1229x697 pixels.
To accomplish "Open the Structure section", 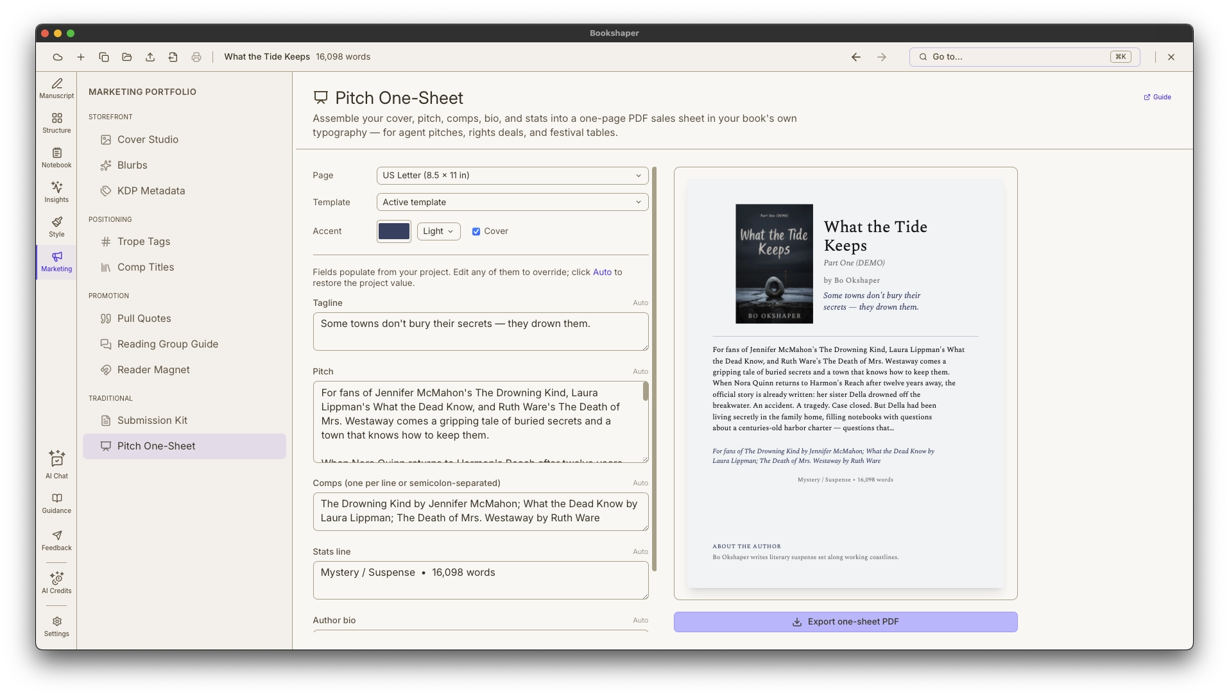I will pyautogui.click(x=56, y=123).
